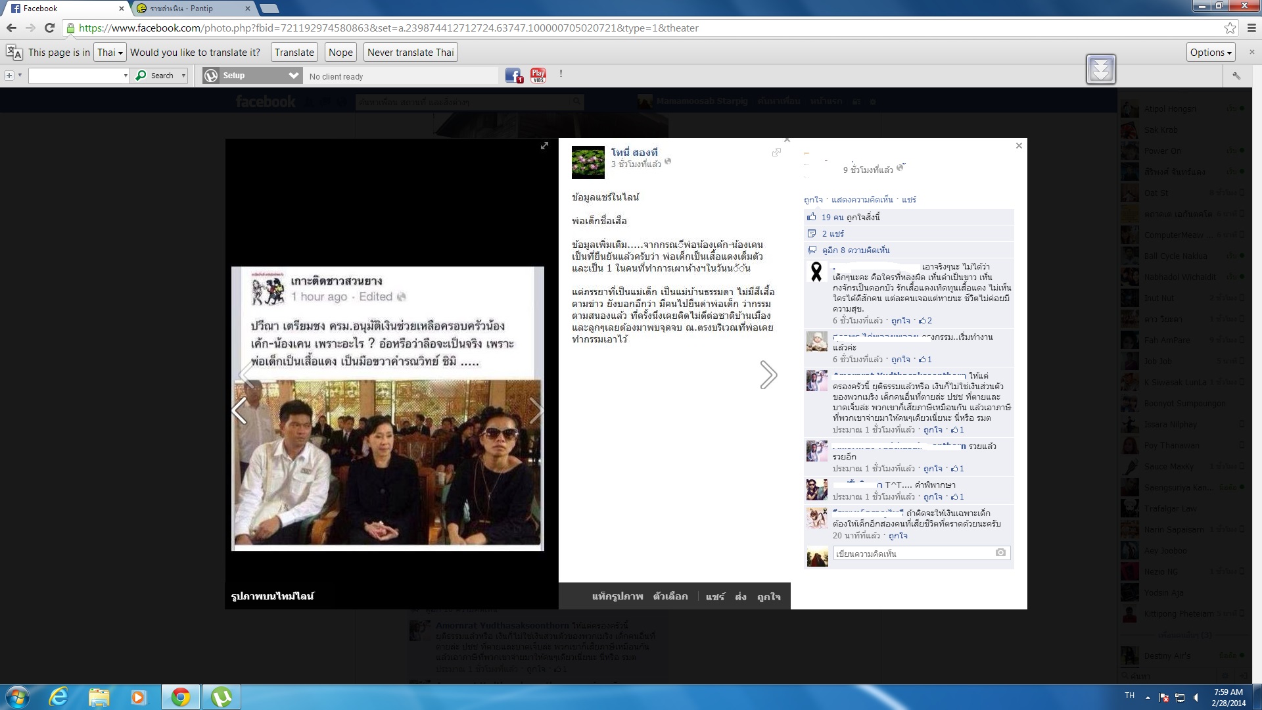The height and width of the screenshot is (710, 1262).
Task: Bookmark page with star icon
Action: 1230,28
